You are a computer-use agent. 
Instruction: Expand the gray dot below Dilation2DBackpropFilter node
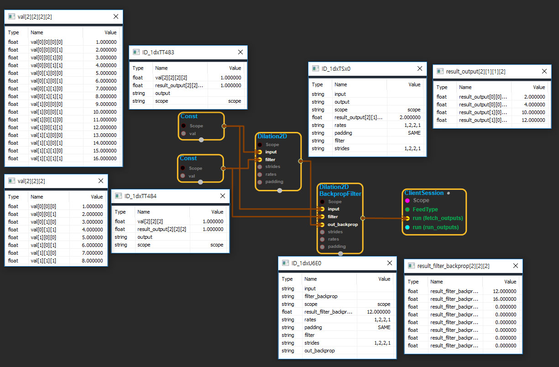pos(340,254)
